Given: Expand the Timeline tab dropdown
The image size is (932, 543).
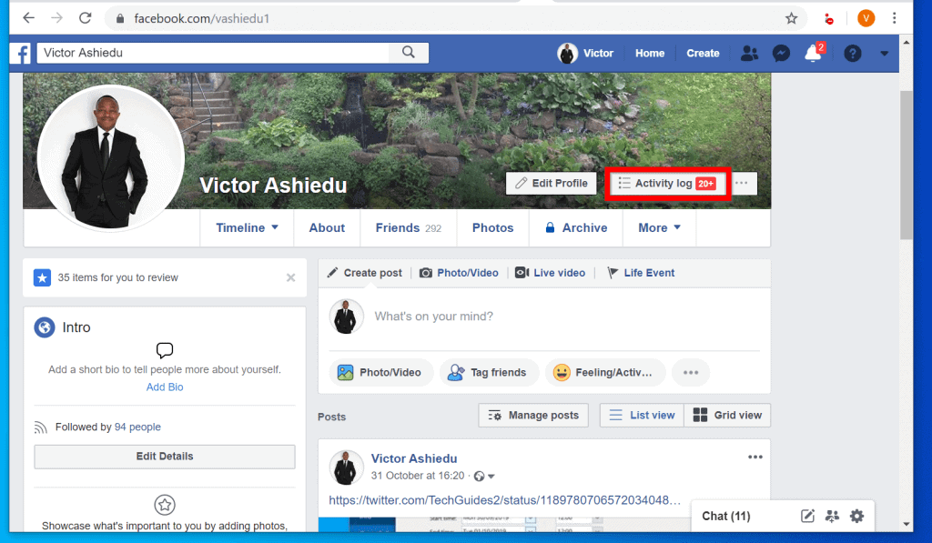Looking at the screenshot, I should tap(247, 228).
